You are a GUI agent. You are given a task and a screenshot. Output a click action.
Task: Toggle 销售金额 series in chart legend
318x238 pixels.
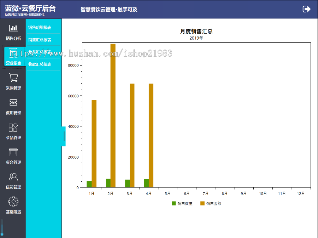[x=211, y=204]
